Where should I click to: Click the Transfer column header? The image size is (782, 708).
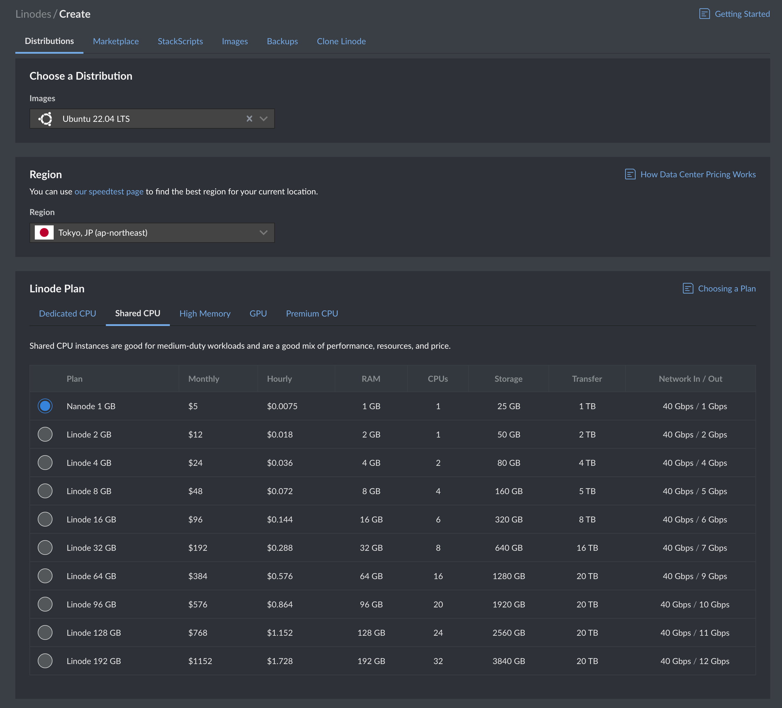coord(587,379)
